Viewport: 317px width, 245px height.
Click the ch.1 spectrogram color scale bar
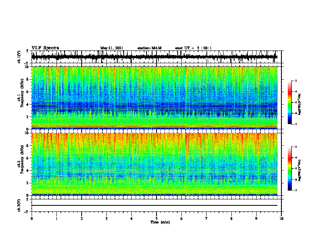pos(289,102)
